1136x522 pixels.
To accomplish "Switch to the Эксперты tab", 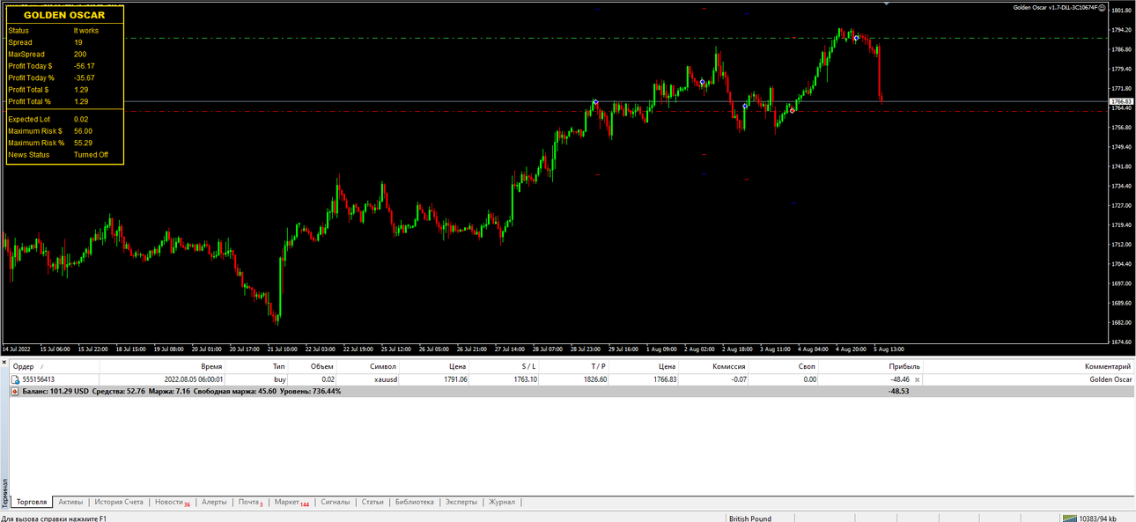I will [461, 502].
